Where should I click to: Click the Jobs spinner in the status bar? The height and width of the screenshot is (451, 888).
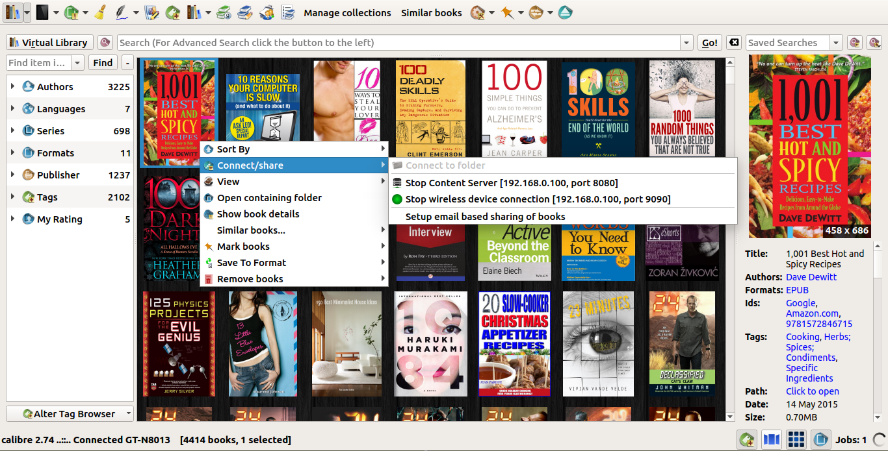[879, 440]
